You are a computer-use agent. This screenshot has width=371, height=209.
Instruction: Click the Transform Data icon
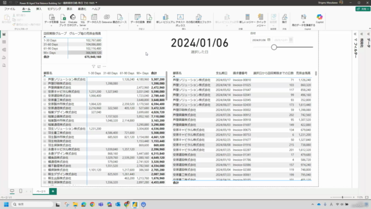click(137, 17)
